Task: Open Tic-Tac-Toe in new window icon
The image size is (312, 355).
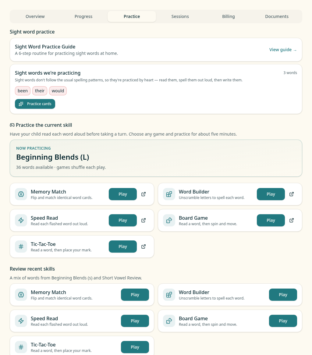Action: tap(144, 247)
